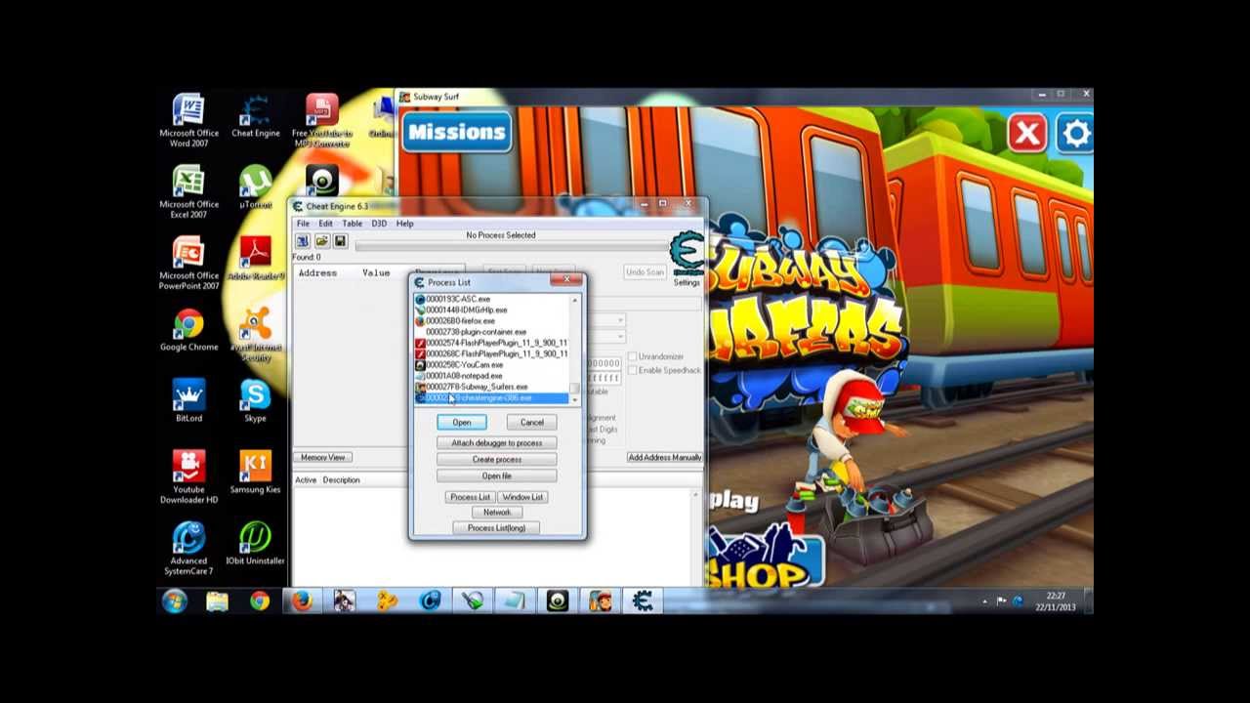Click Cheat Engine icon on the taskbar

pyautogui.click(x=643, y=601)
